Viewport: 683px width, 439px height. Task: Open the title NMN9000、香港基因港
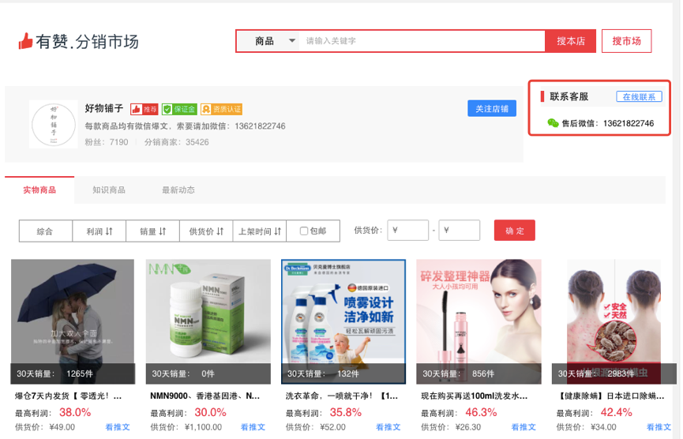(205, 396)
